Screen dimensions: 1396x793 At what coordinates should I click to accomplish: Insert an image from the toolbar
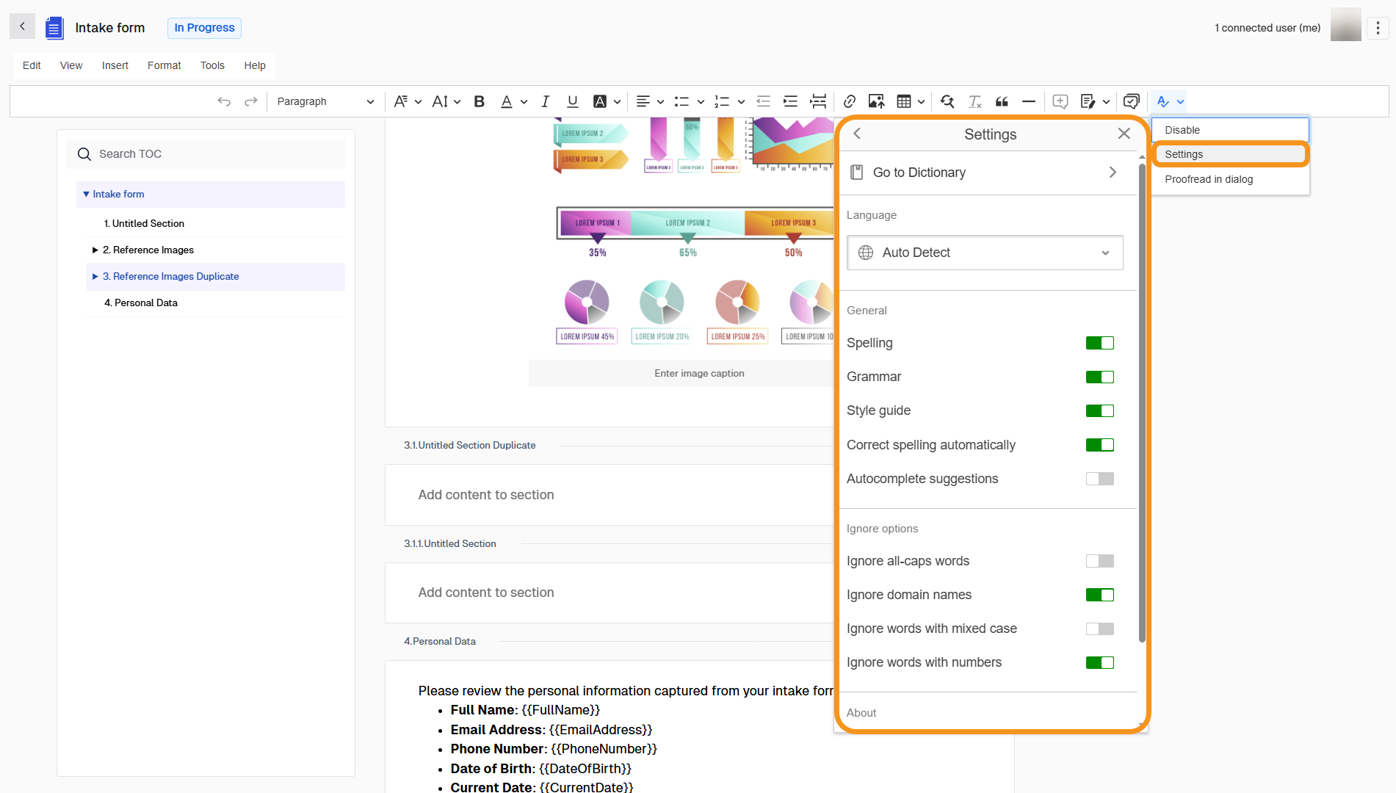pos(876,101)
